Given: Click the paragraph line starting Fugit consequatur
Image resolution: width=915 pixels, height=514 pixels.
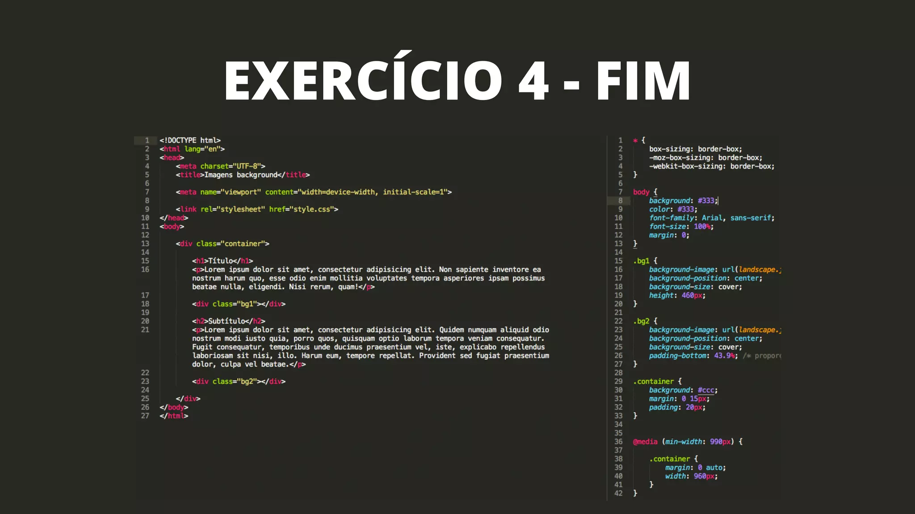Looking at the screenshot, I should [x=369, y=347].
